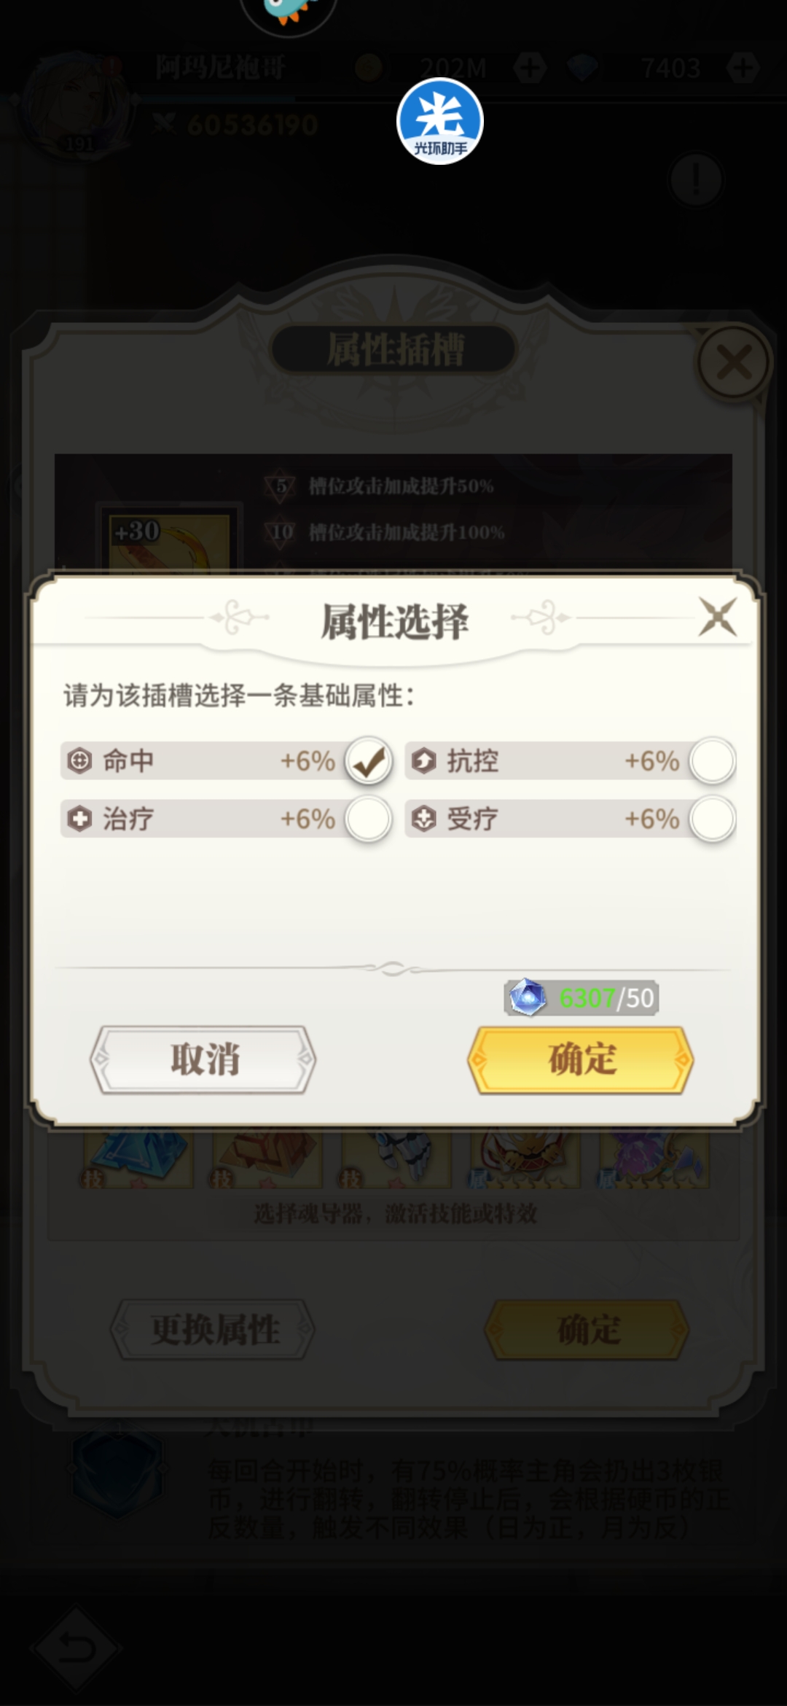The height and width of the screenshot is (1706, 787).
Task: Cancel with the 取消 button
Action: point(203,1059)
